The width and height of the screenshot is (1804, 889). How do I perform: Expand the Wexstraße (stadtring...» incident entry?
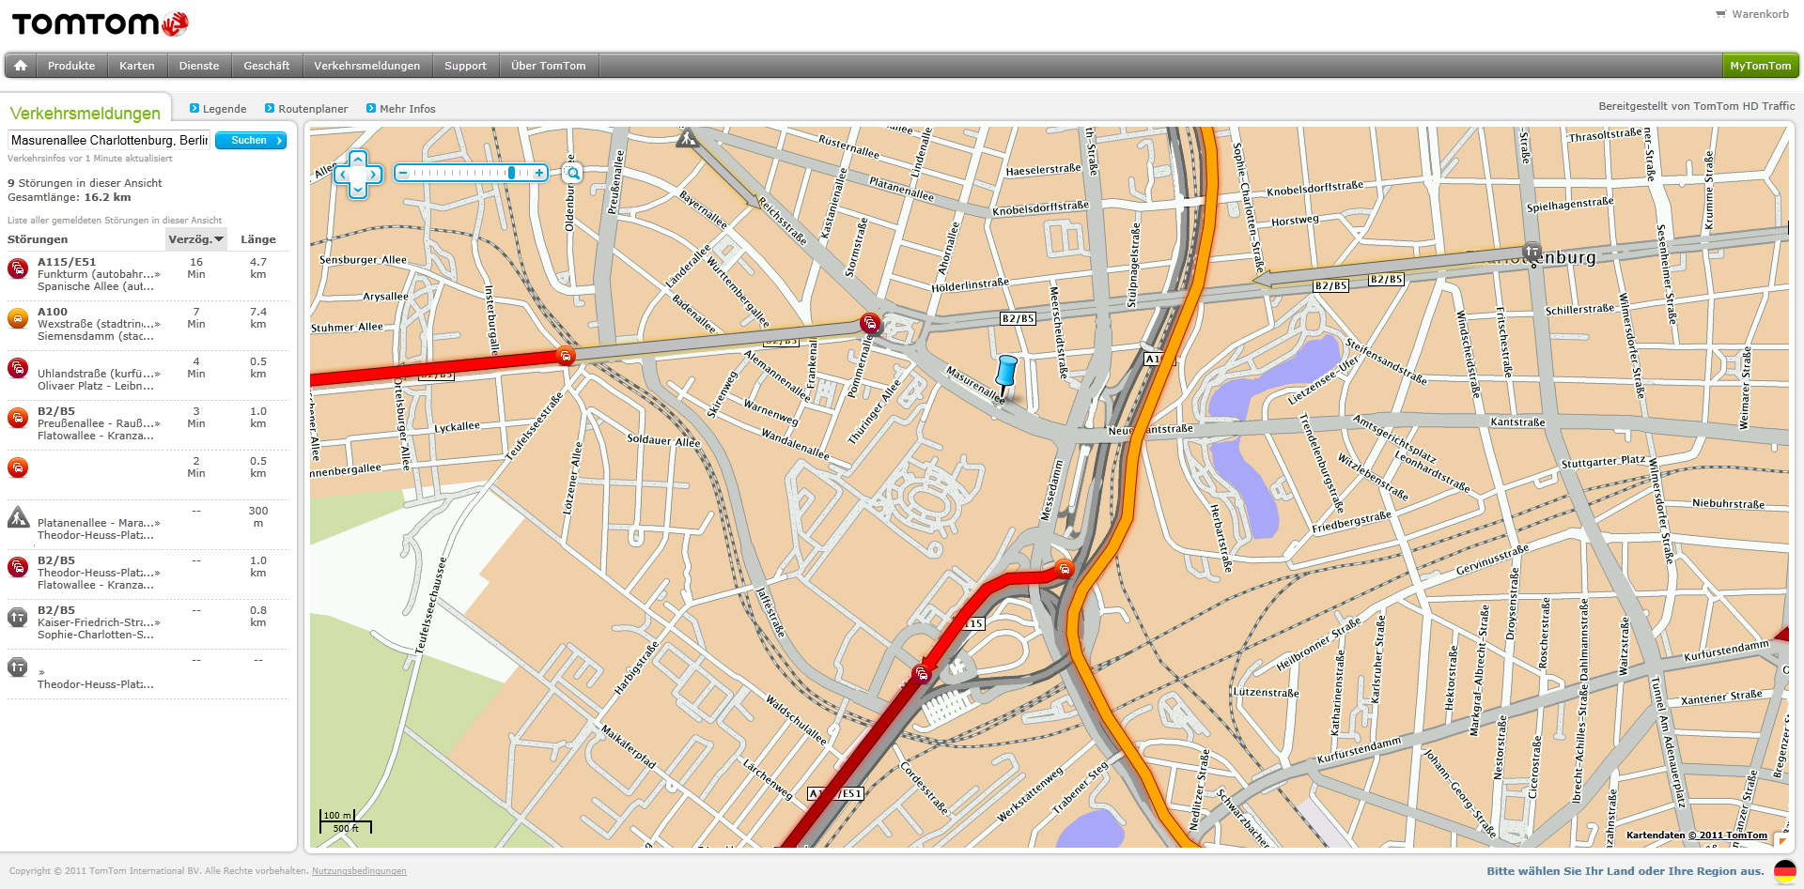(99, 324)
